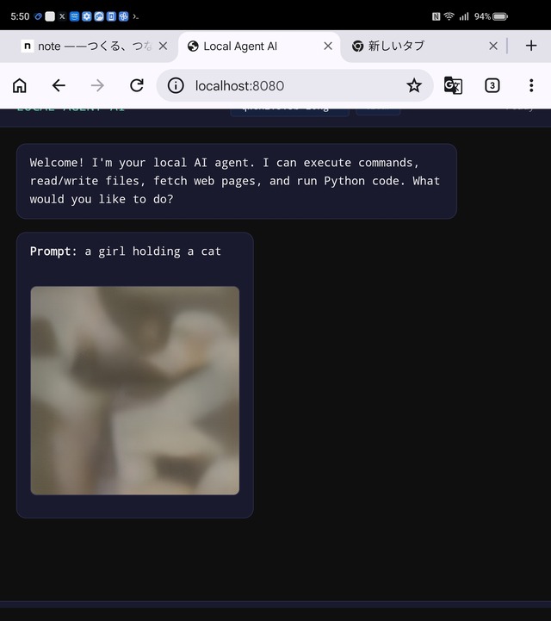Open the Google Translate icon
The height and width of the screenshot is (621, 551).
tap(453, 85)
